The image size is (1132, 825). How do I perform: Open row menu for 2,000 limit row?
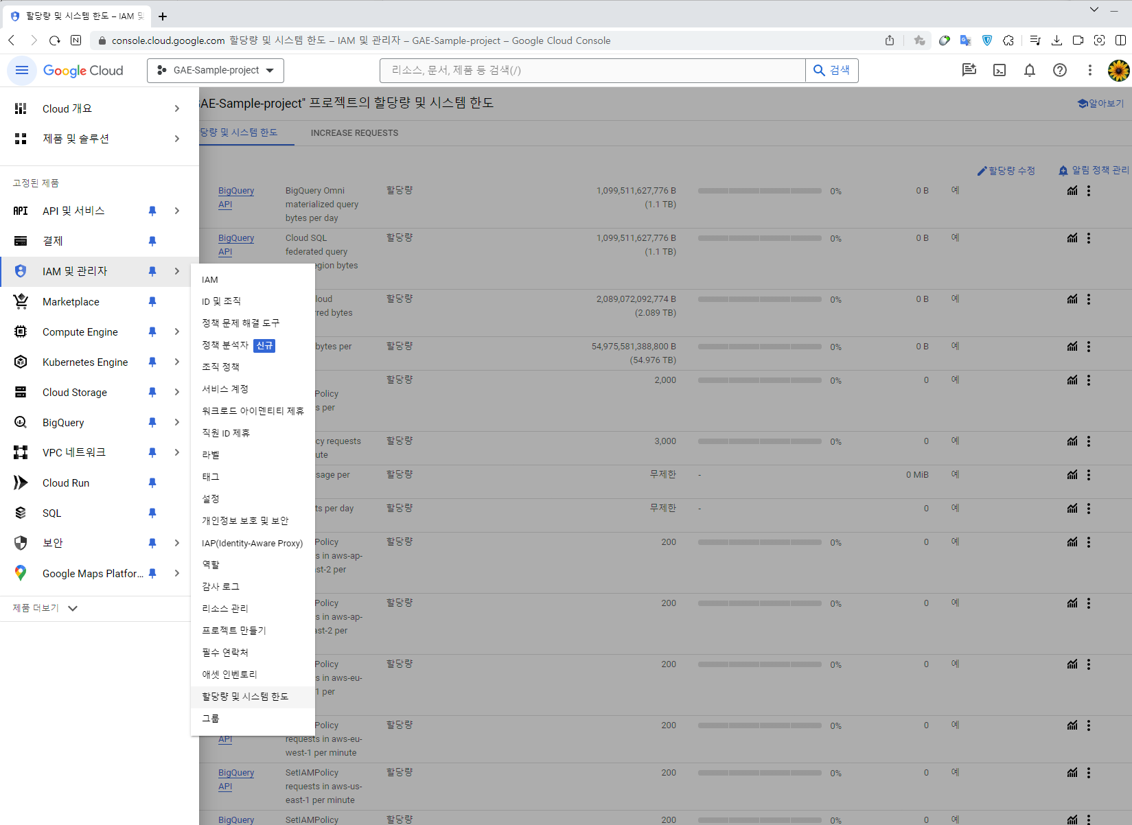tap(1089, 380)
